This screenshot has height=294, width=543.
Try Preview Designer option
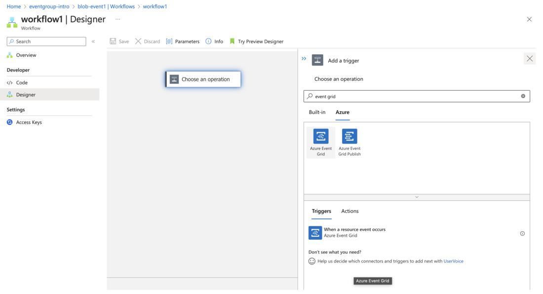click(257, 41)
